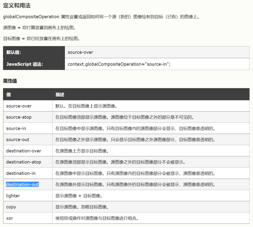Click the destination-over value cell
This screenshot has width=253, height=227.
24,151
